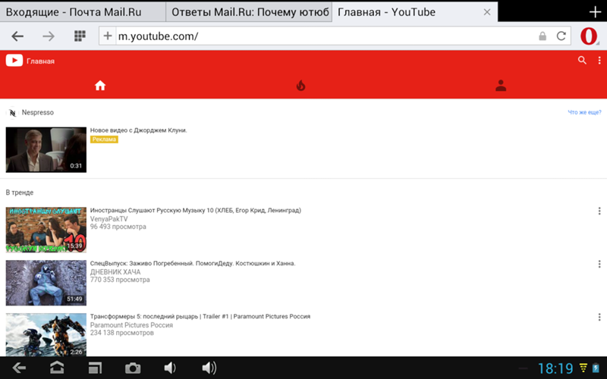
Task: Raise volume with speaker-up icon
Action: coord(209,368)
